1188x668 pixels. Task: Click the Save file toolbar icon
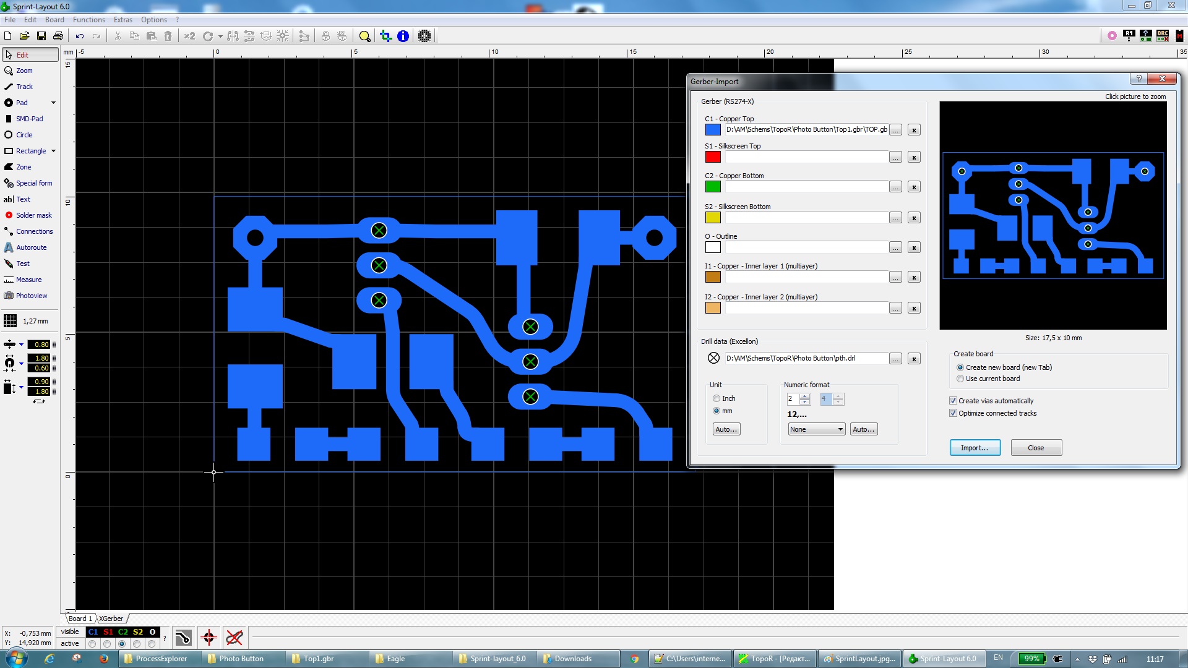tap(41, 36)
